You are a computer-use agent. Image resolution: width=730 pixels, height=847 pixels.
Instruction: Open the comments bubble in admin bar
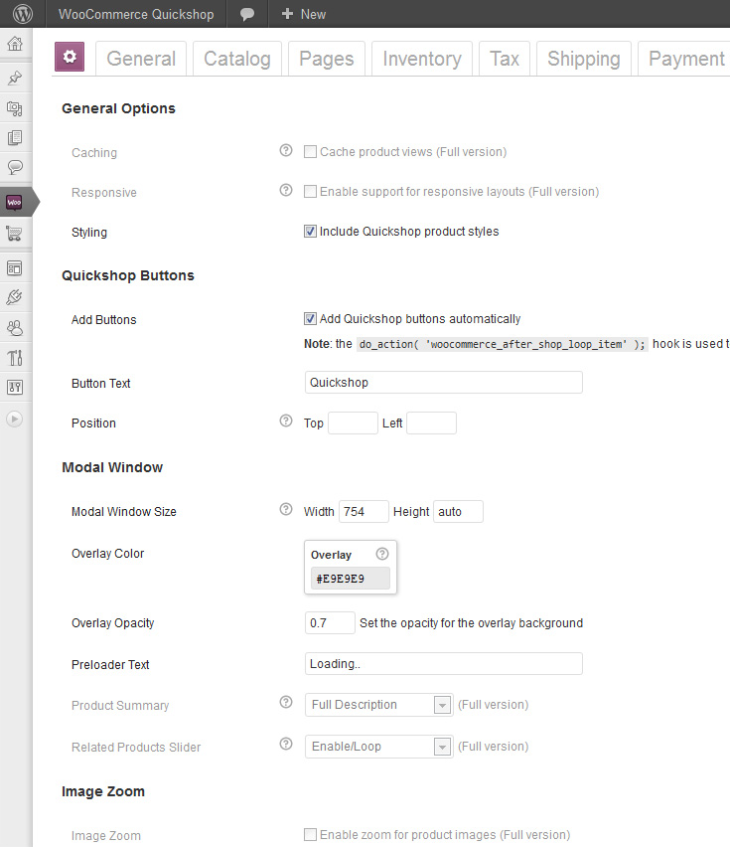(x=247, y=14)
